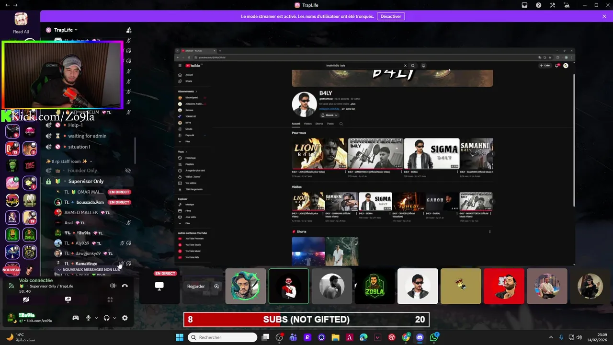Open Discord from the taskbar
This screenshot has height=345, width=613.
[x=420, y=337]
